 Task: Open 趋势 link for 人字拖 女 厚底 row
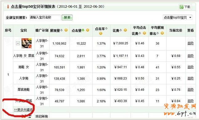190,56
